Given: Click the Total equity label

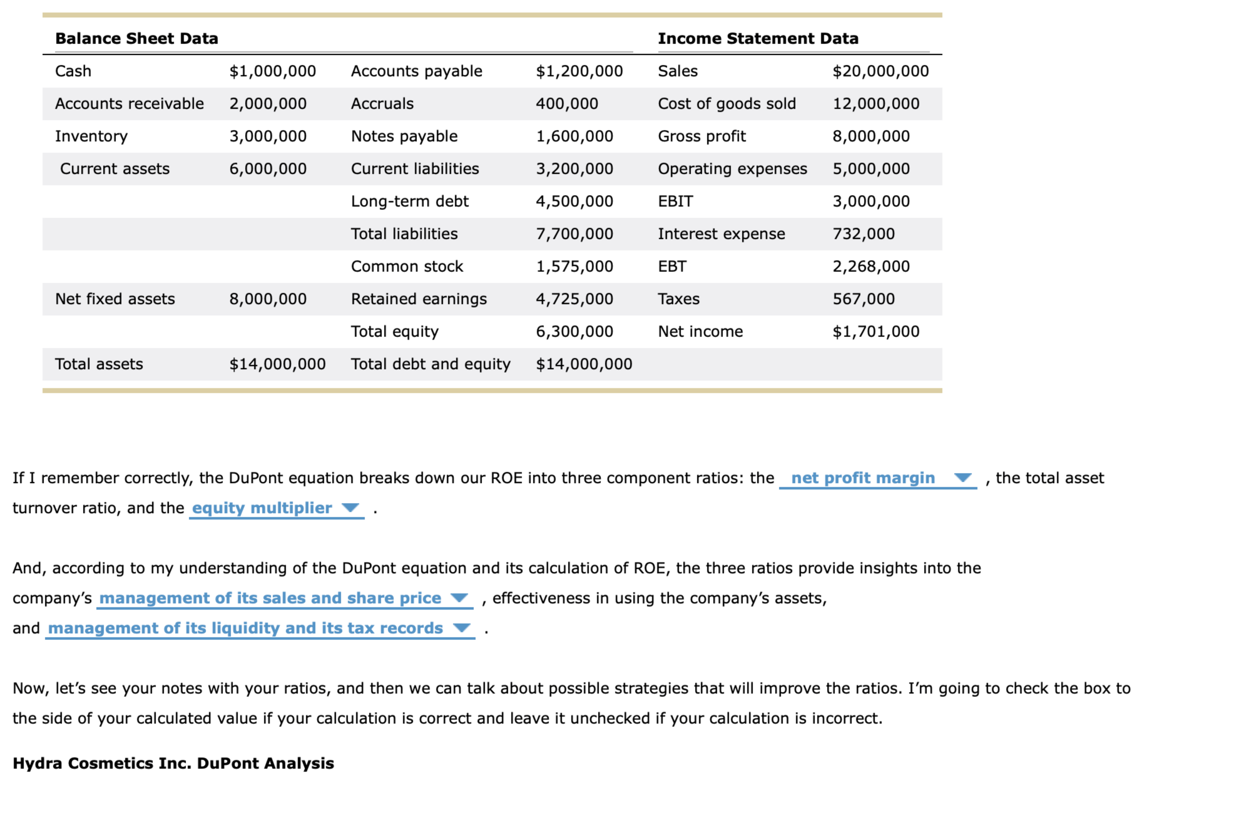Looking at the screenshot, I should tap(395, 332).
